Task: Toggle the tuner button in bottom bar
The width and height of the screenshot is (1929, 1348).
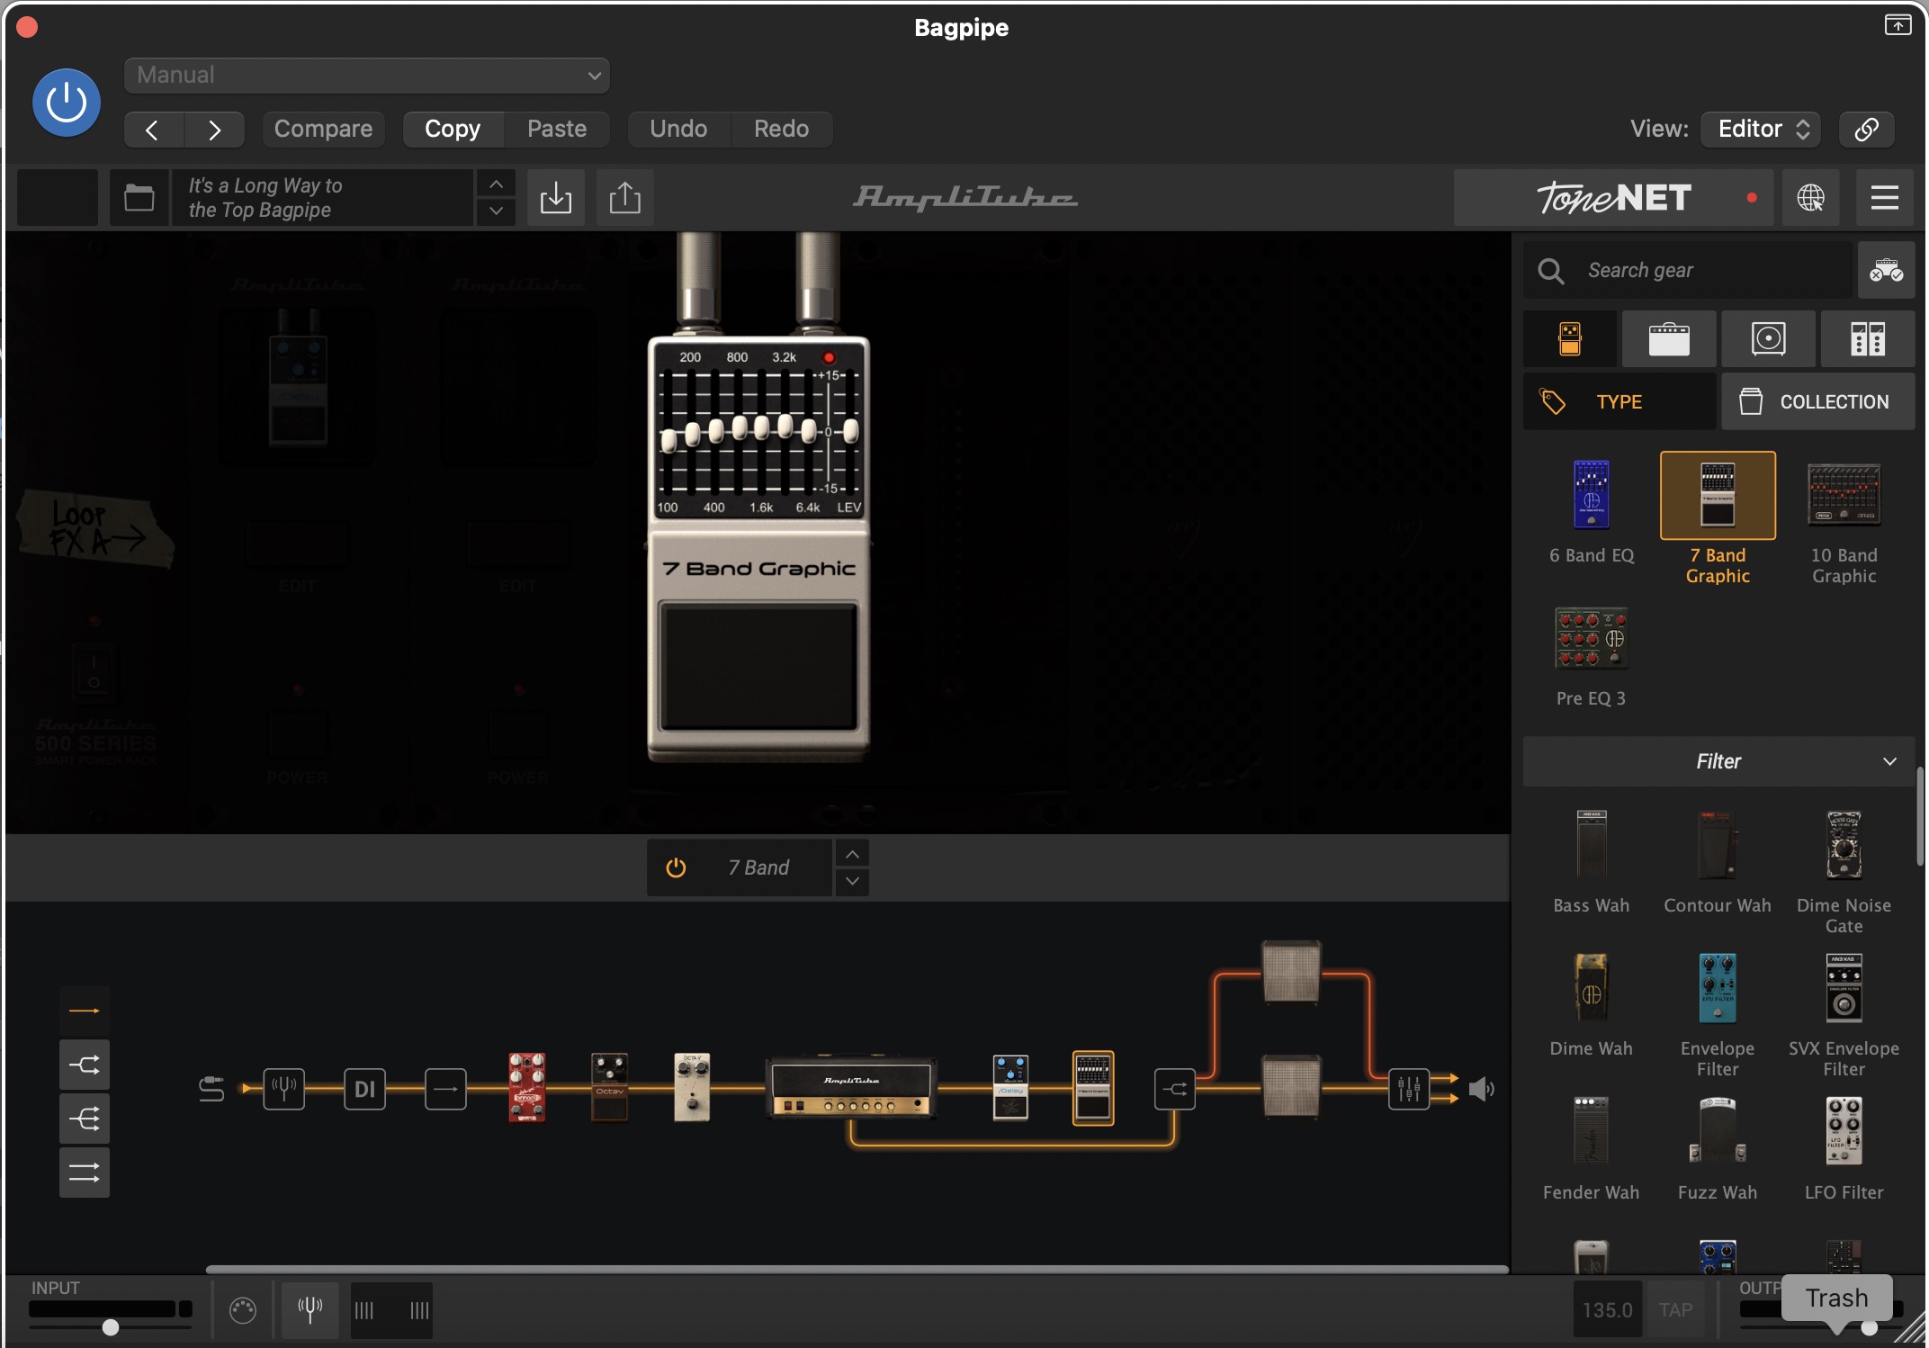Action: [310, 1310]
